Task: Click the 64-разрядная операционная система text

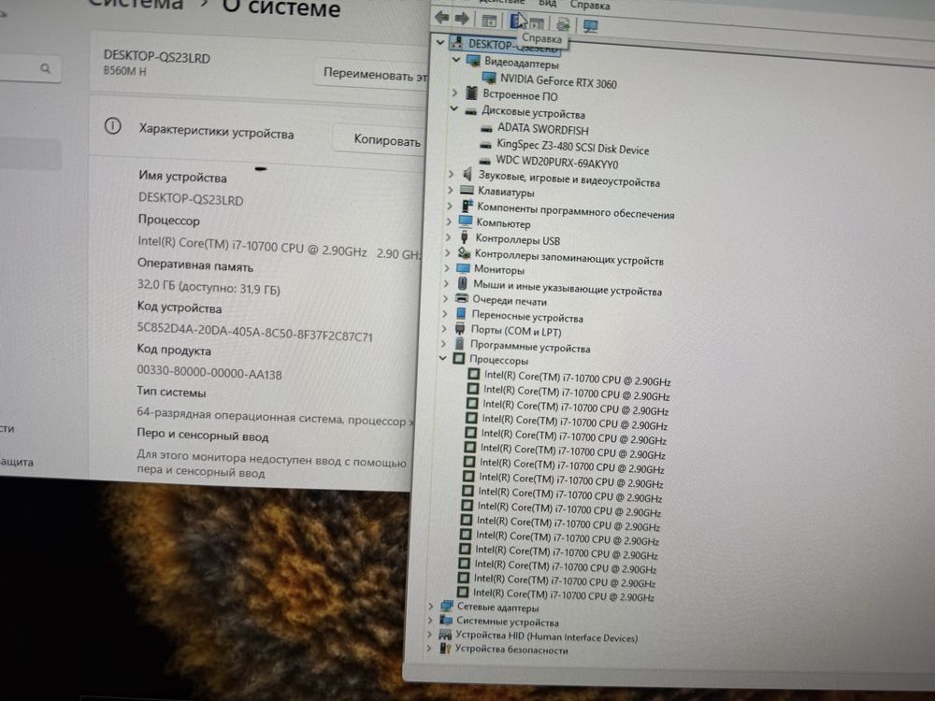Action: 241,416
